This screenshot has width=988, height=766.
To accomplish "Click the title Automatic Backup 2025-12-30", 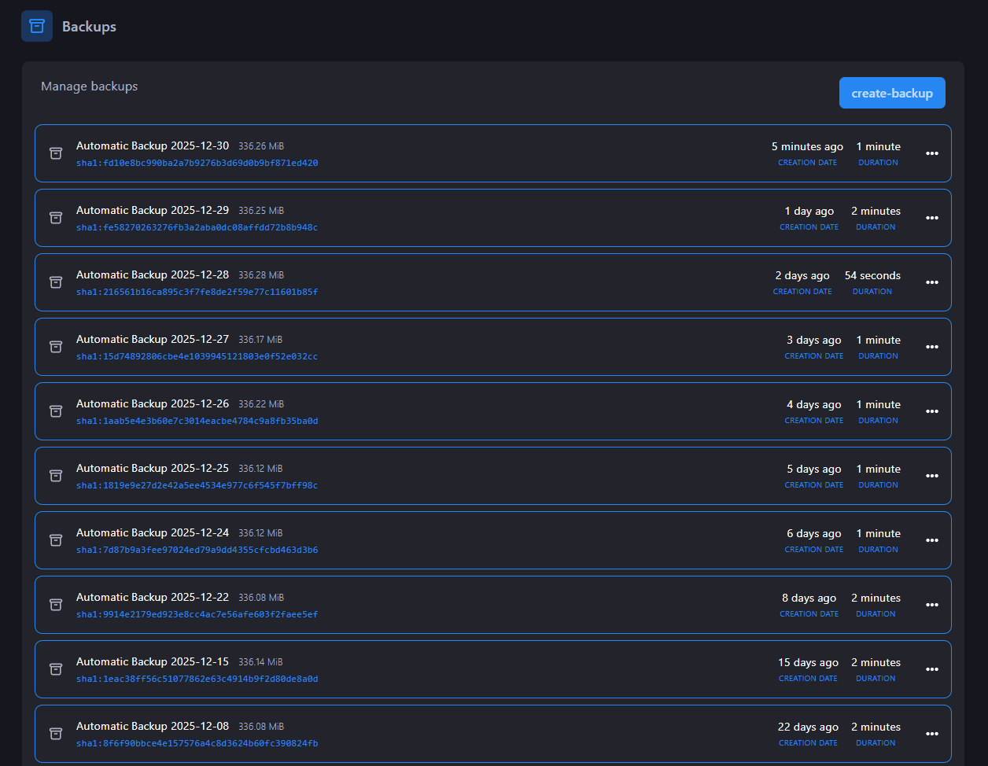I will (x=153, y=145).
